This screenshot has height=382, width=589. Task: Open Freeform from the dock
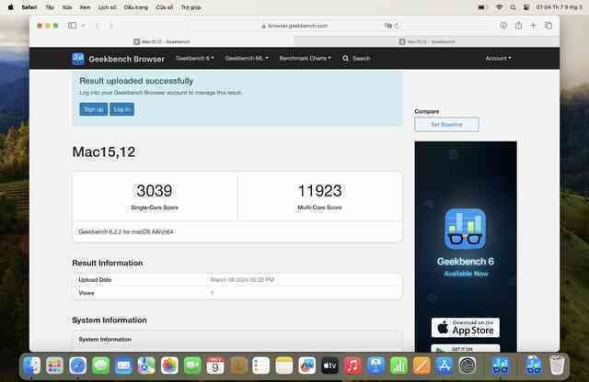point(306,365)
